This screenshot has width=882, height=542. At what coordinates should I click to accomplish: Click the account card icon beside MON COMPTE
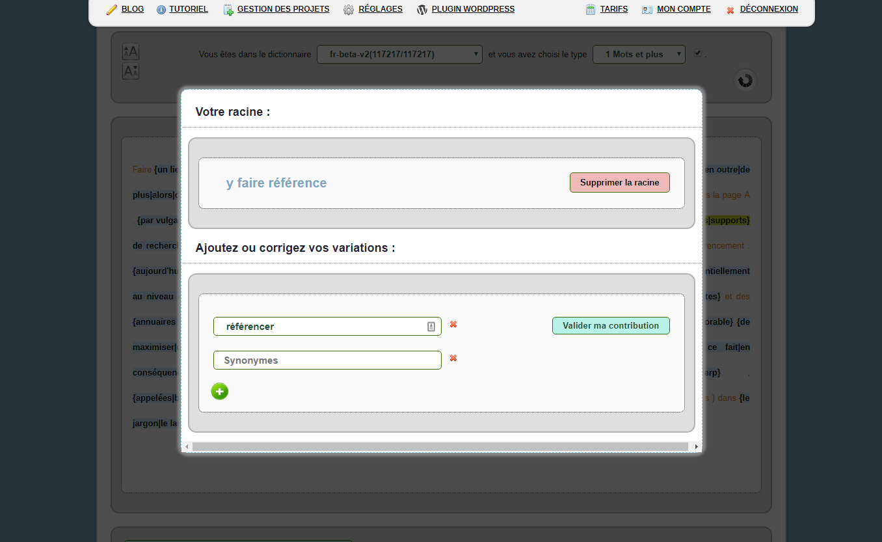(x=647, y=10)
